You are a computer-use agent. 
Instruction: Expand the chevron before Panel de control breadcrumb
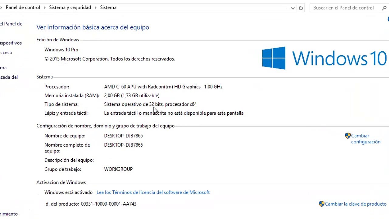coord(2,8)
